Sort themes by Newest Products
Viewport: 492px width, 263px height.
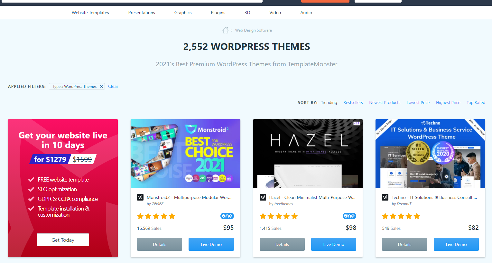385,103
